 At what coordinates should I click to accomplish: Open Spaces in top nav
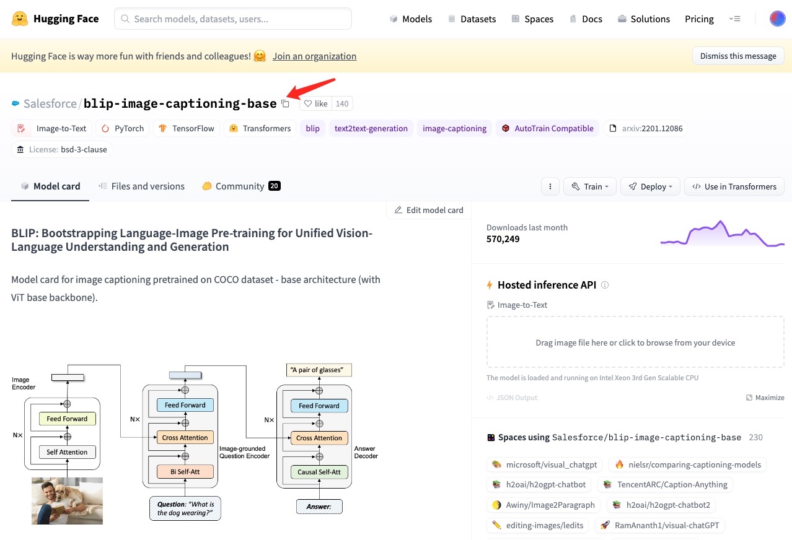click(532, 19)
